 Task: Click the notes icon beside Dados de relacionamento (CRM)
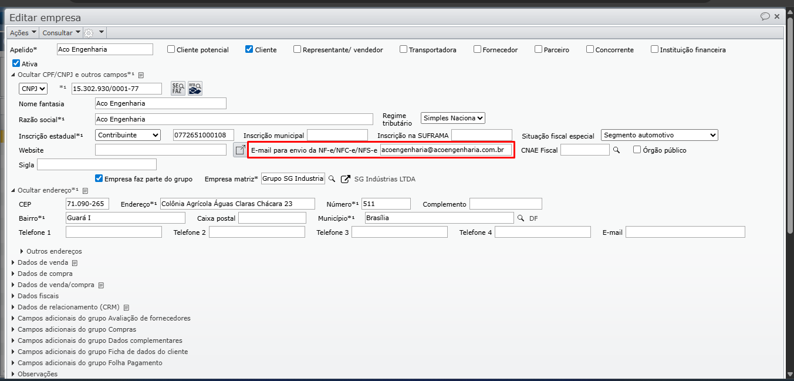click(126, 308)
